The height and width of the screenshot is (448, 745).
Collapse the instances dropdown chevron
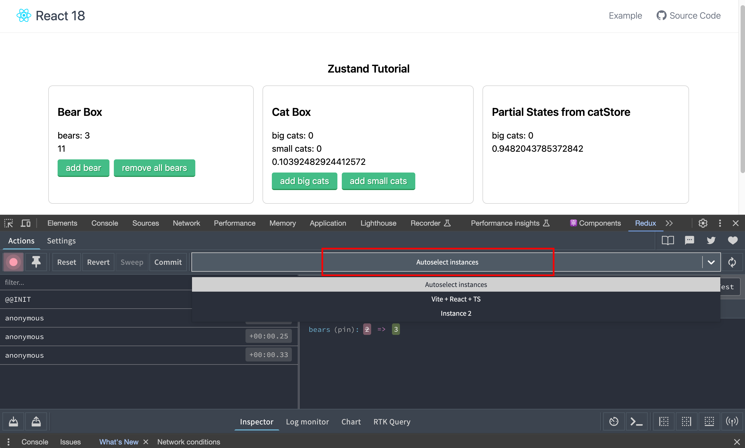pyautogui.click(x=711, y=262)
